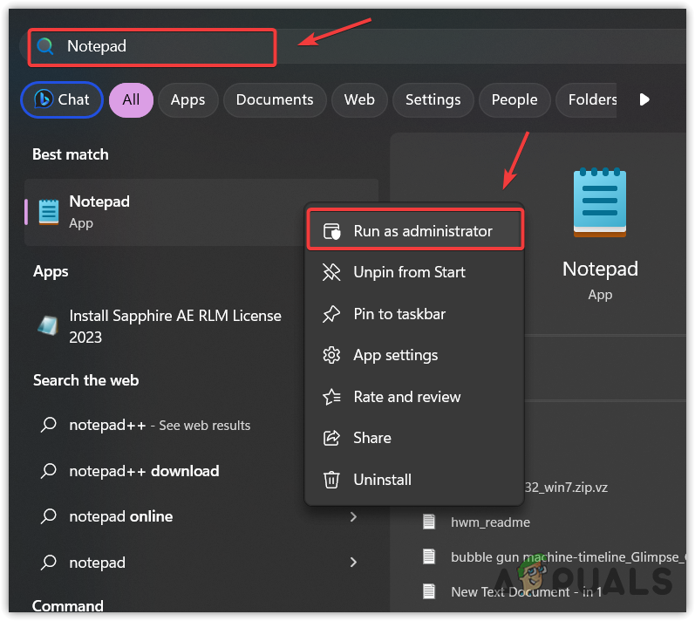
Task: Show more filter tabs with the arrow
Action: pos(644,99)
